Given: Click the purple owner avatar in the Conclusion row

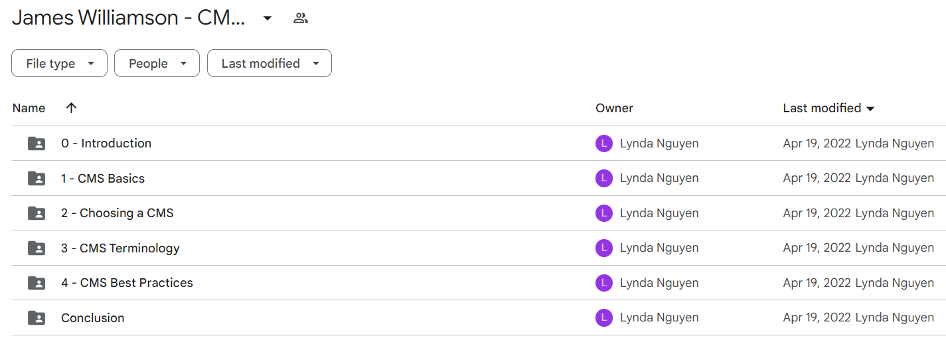Looking at the screenshot, I should click(x=603, y=317).
